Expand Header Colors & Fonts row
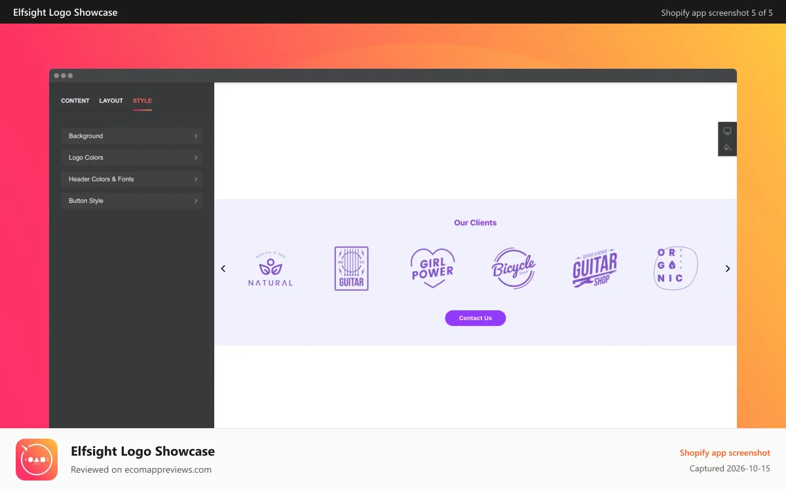 tap(132, 179)
